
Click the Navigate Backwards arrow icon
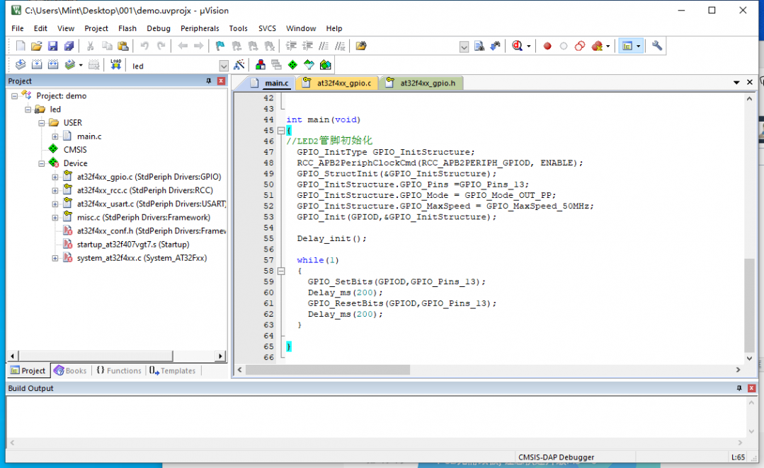(183, 46)
